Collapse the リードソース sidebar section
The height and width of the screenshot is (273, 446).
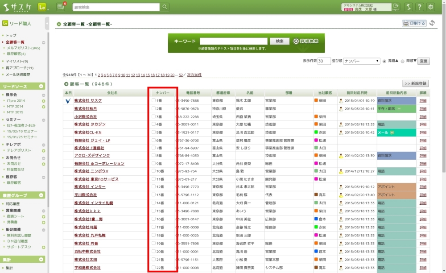tap(41, 86)
